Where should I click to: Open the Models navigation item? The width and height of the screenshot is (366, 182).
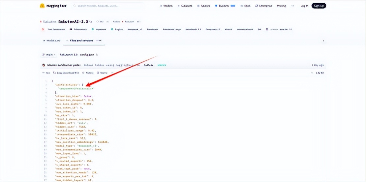(166, 6)
